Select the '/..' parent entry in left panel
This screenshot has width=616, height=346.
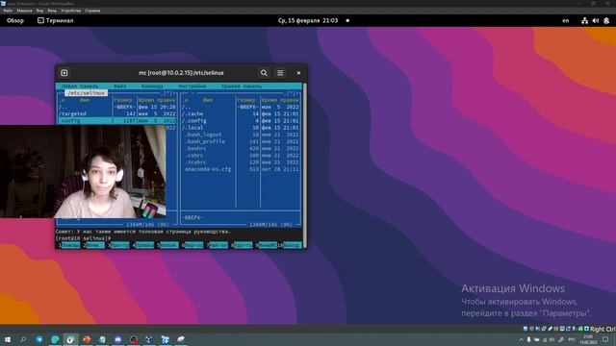click(x=117, y=107)
